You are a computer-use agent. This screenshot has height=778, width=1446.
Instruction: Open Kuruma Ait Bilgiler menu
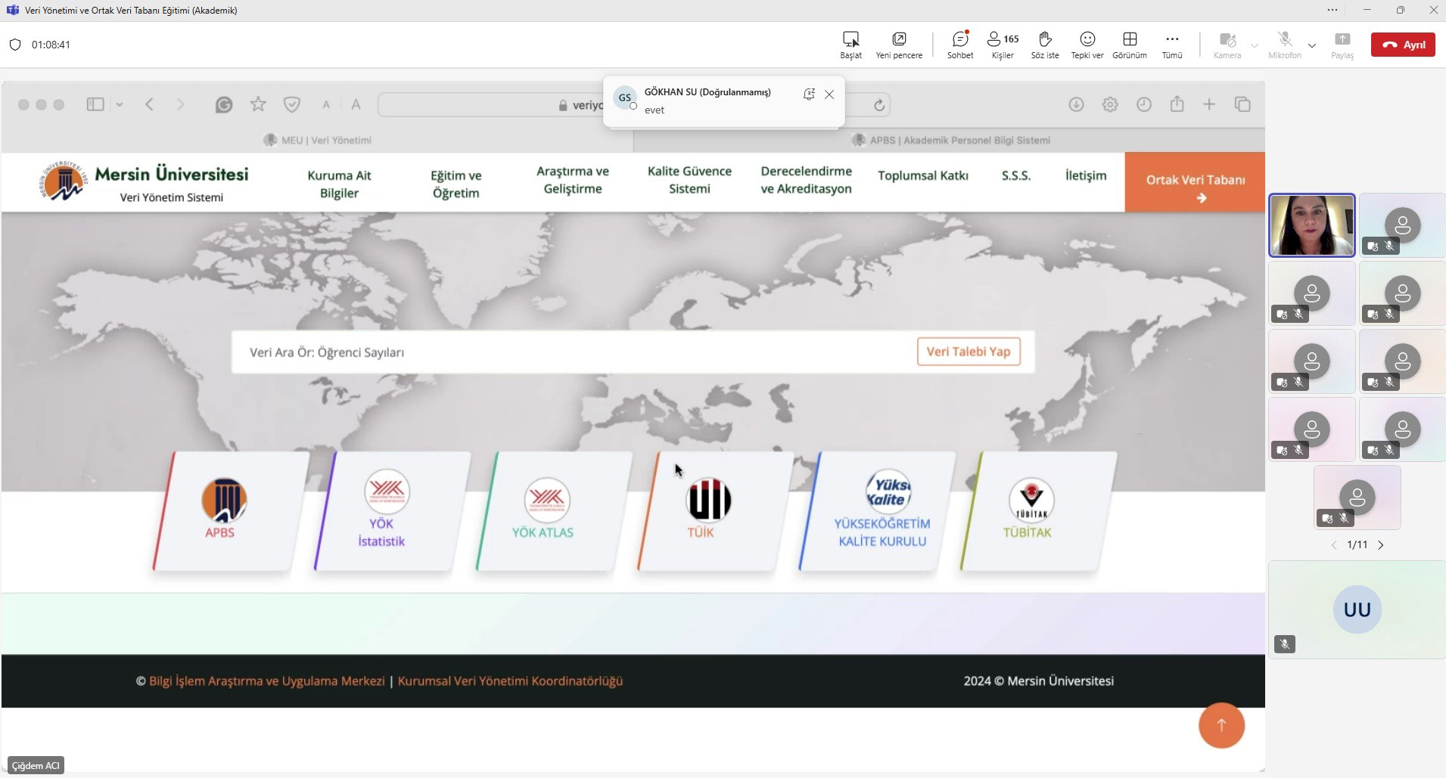(x=339, y=184)
